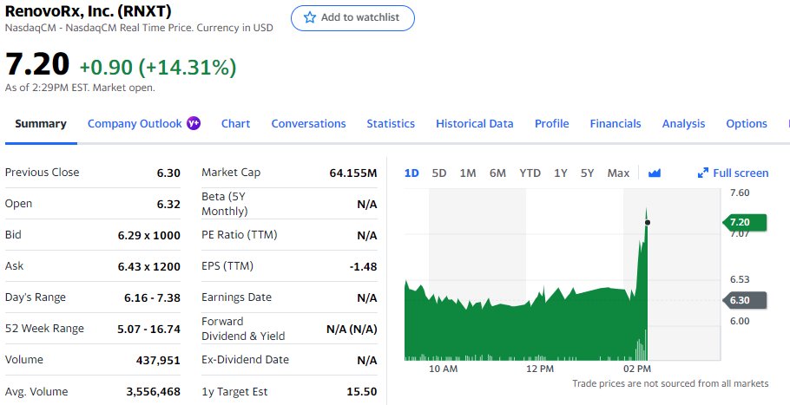790x405 pixels.
Task: Click the Open value 6.32
Action: click(168, 205)
